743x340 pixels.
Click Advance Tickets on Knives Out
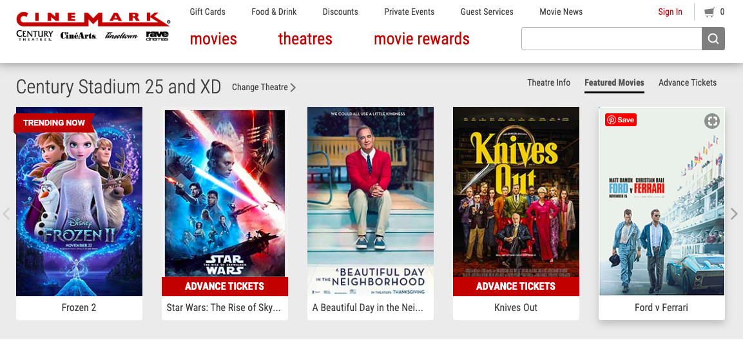coord(516,287)
